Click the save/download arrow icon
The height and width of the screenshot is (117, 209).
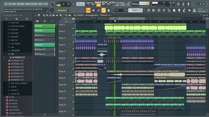[194, 10]
